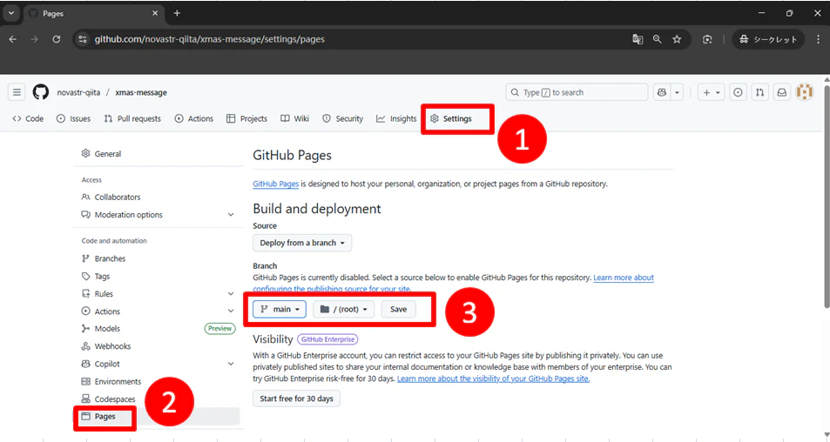Expand Actions section in sidebar
The height and width of the screenshot is (442, 830).
(x=159, y=311)
